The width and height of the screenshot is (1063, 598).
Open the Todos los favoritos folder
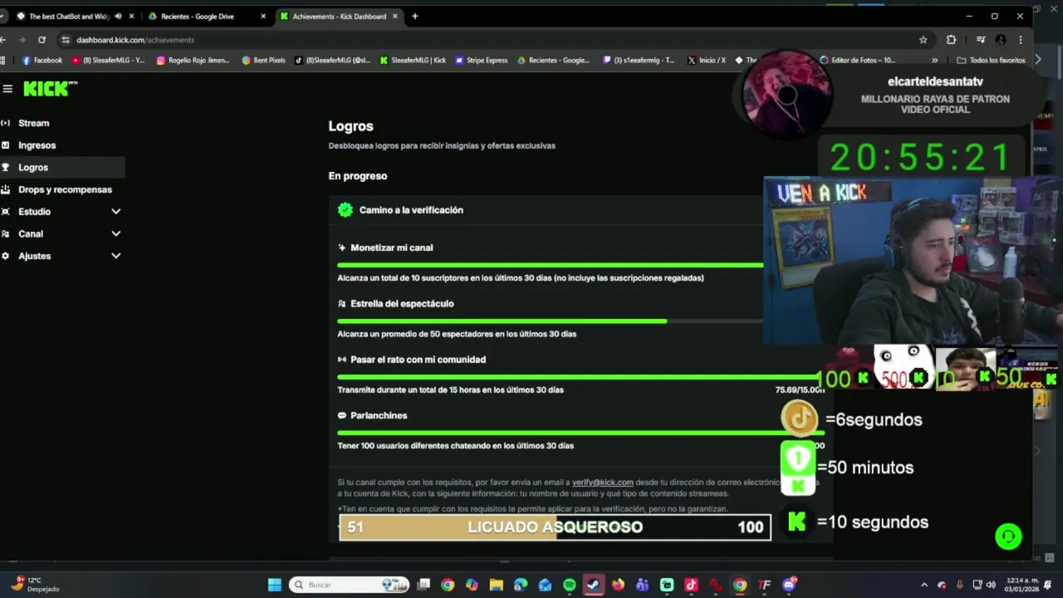[991, 60]
